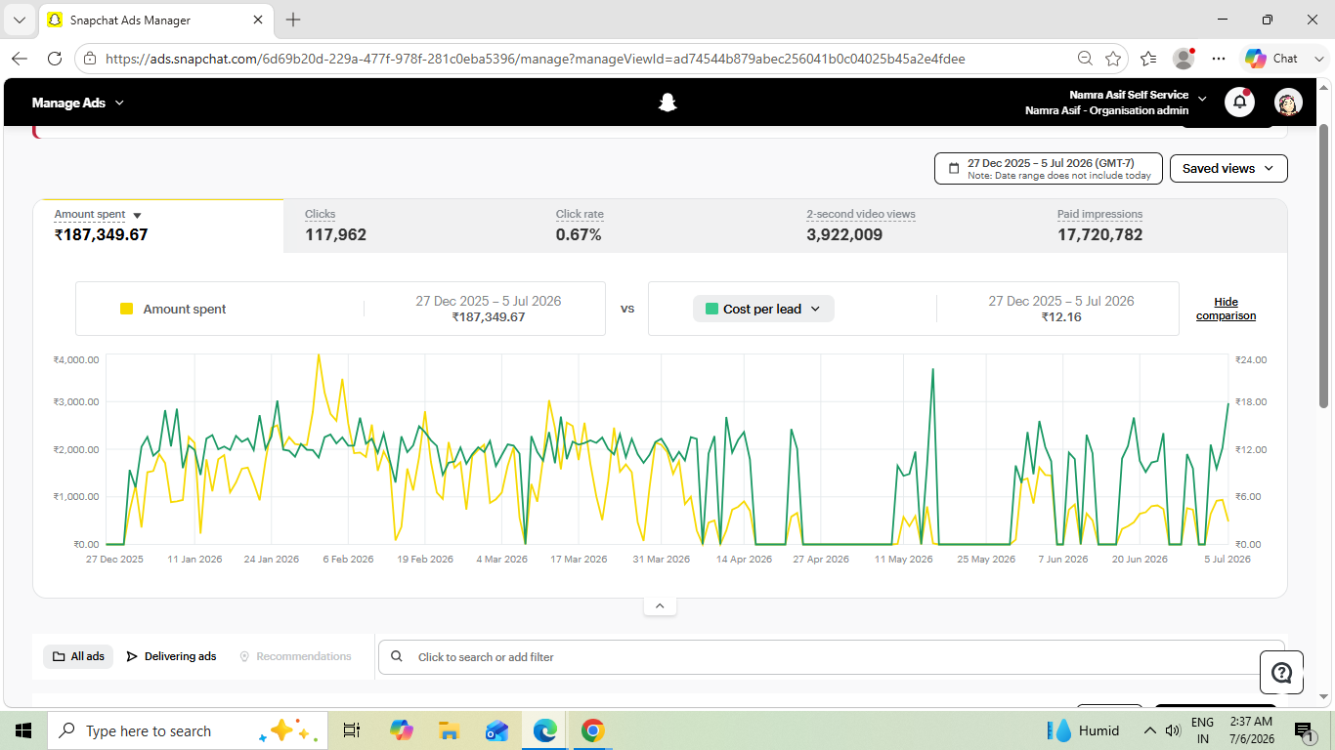Open the date range picker
Image resolution: width=1335 pixels, height=750 pixels.
[1049, 168]
